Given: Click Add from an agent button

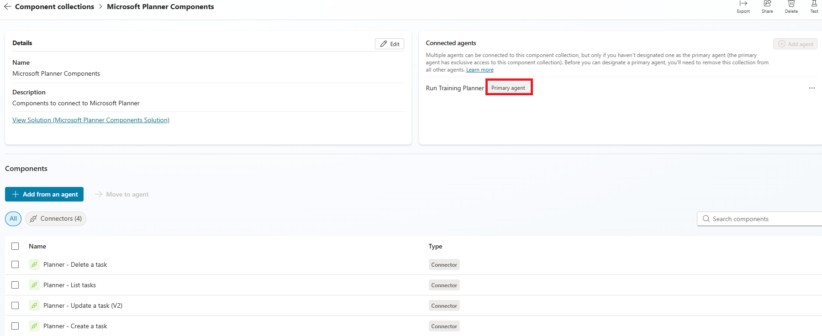Looking at the screenshot, I should pos(44,194).
